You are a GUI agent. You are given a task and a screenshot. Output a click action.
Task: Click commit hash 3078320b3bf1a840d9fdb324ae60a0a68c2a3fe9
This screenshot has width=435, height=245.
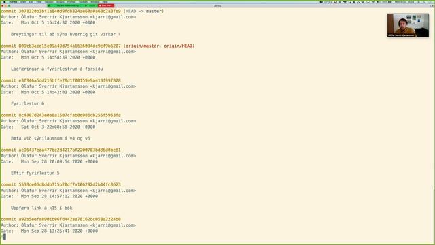click(69, 11)
